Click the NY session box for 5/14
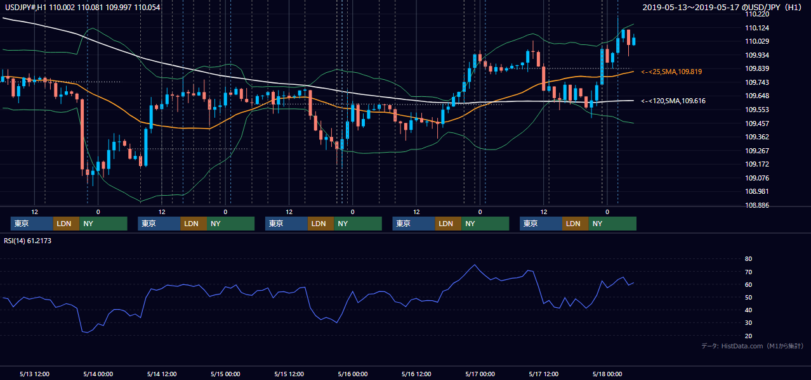 (x=230, y=224)
